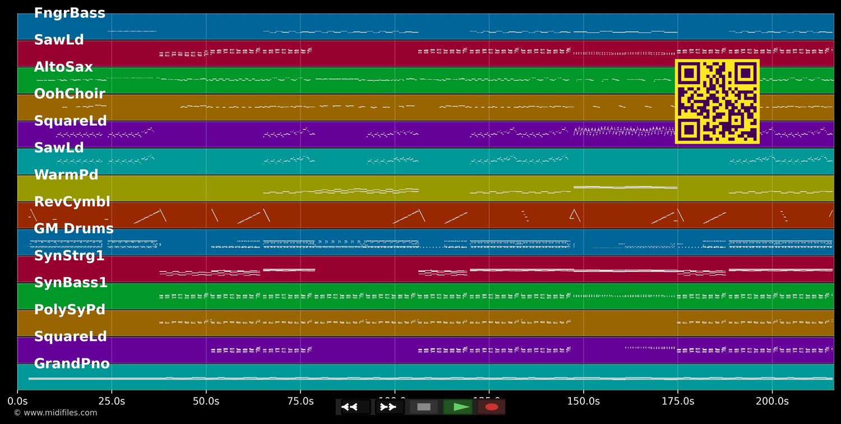Screen dimensions: 841x424
Task: Click the fast-forward button
Action: pos(388,407)
